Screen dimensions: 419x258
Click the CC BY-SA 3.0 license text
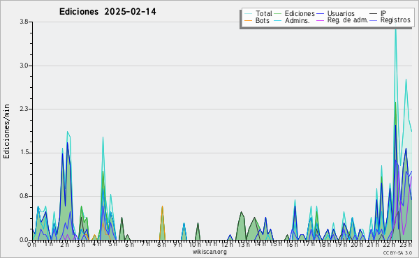click(x=397, y=252)
